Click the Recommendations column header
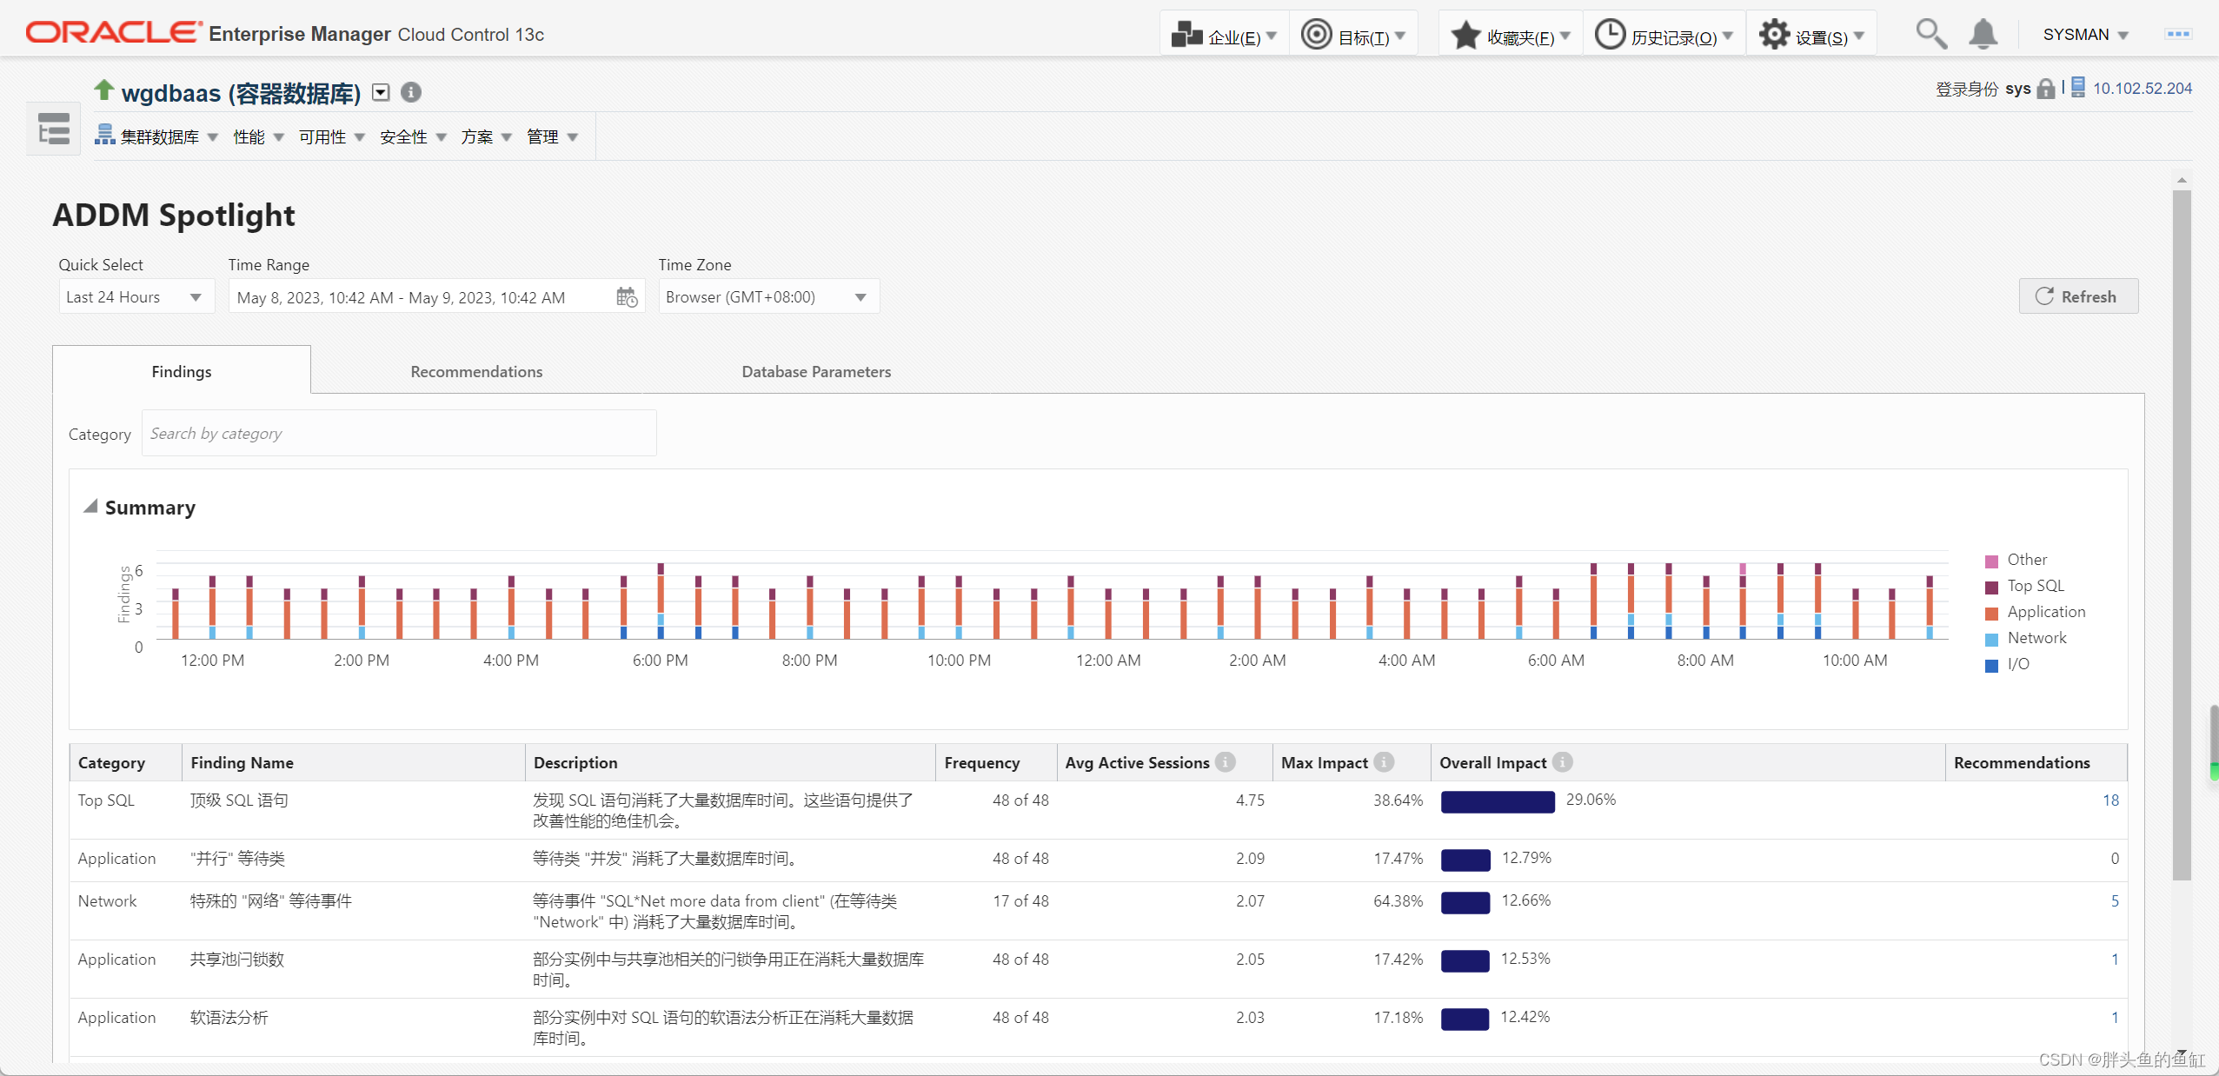Image resolution: width=2219 pixels, height=1076 pixels. pos(2036,762)
